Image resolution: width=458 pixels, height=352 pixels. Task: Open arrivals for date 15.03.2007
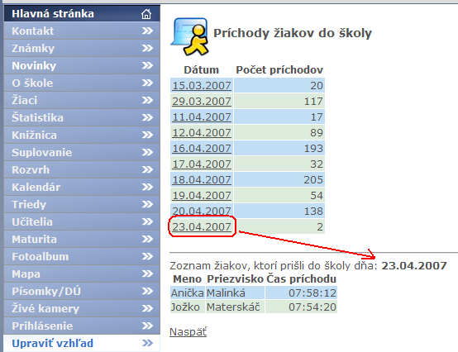click(202, 85)
